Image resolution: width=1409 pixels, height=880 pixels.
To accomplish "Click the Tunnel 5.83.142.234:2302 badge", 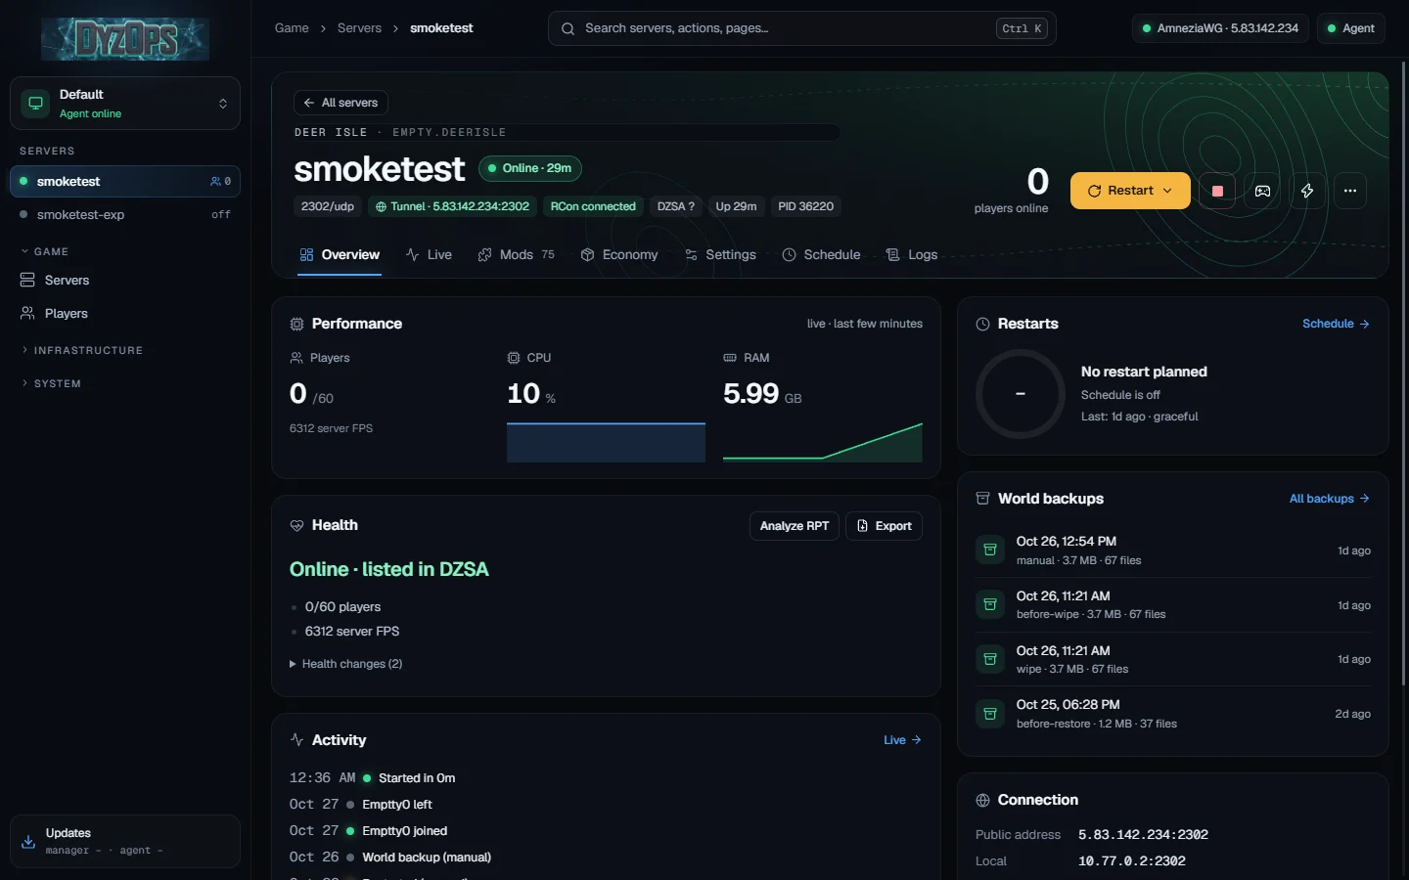I will [452, 206].
